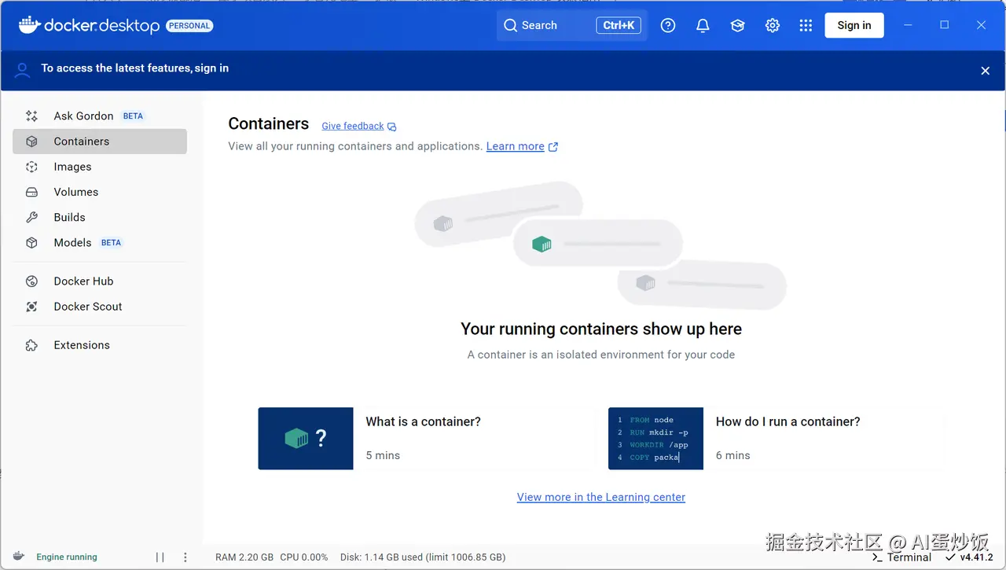Open Settings gear icon in header
The height and width of the screenshot is (570, 1006).
(x=772, y=25)
